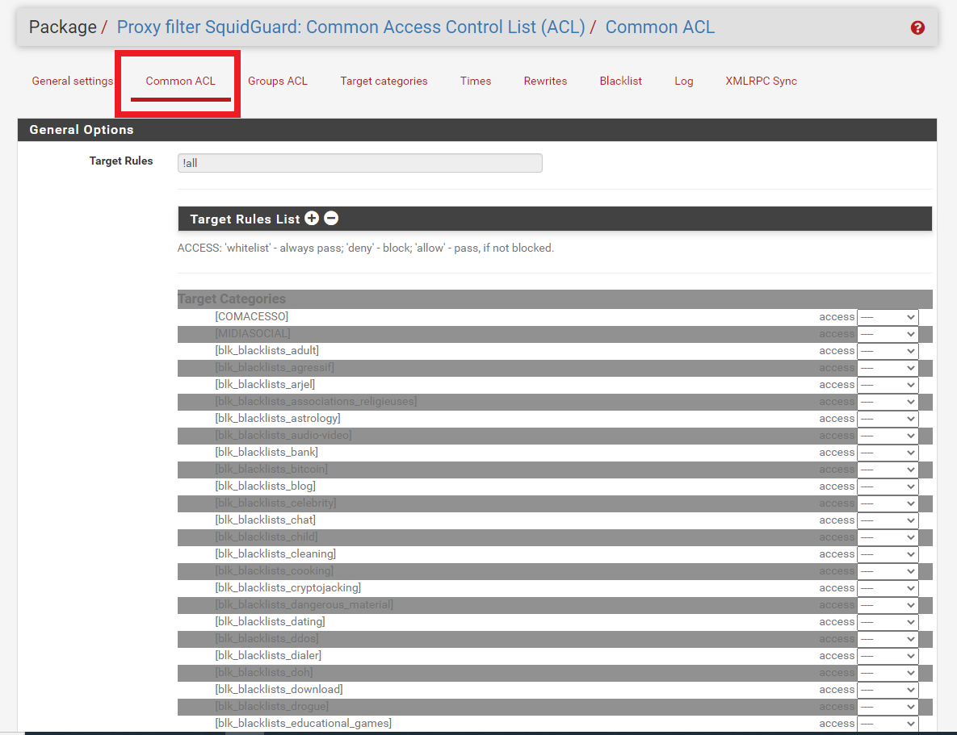Switch to the Blacklist tab

(x=621, y=81)
